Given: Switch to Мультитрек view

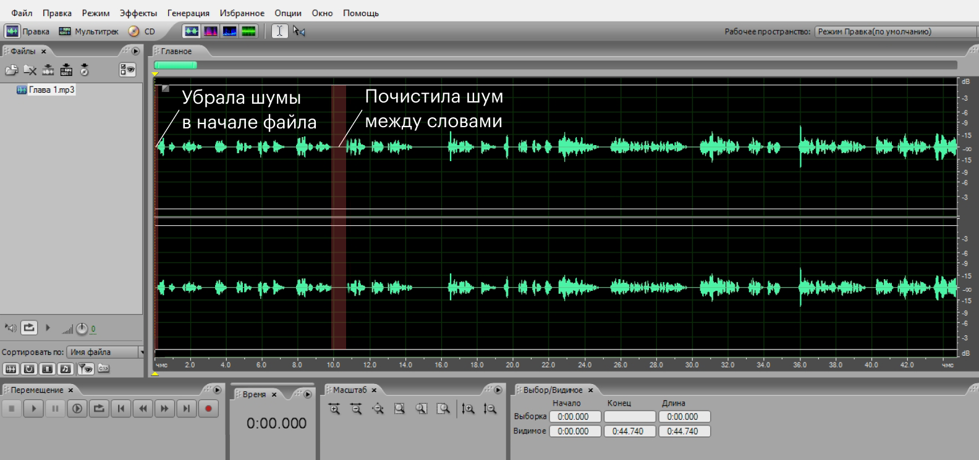Looking at the screenshot, I should point(88,31).
